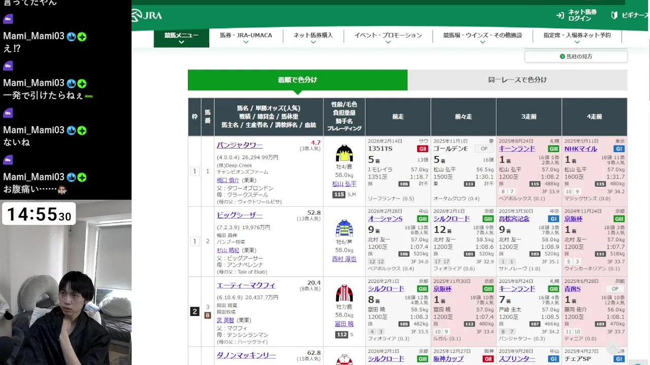Click the green GIII badge beside オーシャンS
The height and width of the screenshot is (365, 650).
pyautogui.click(x=422, y=218)
